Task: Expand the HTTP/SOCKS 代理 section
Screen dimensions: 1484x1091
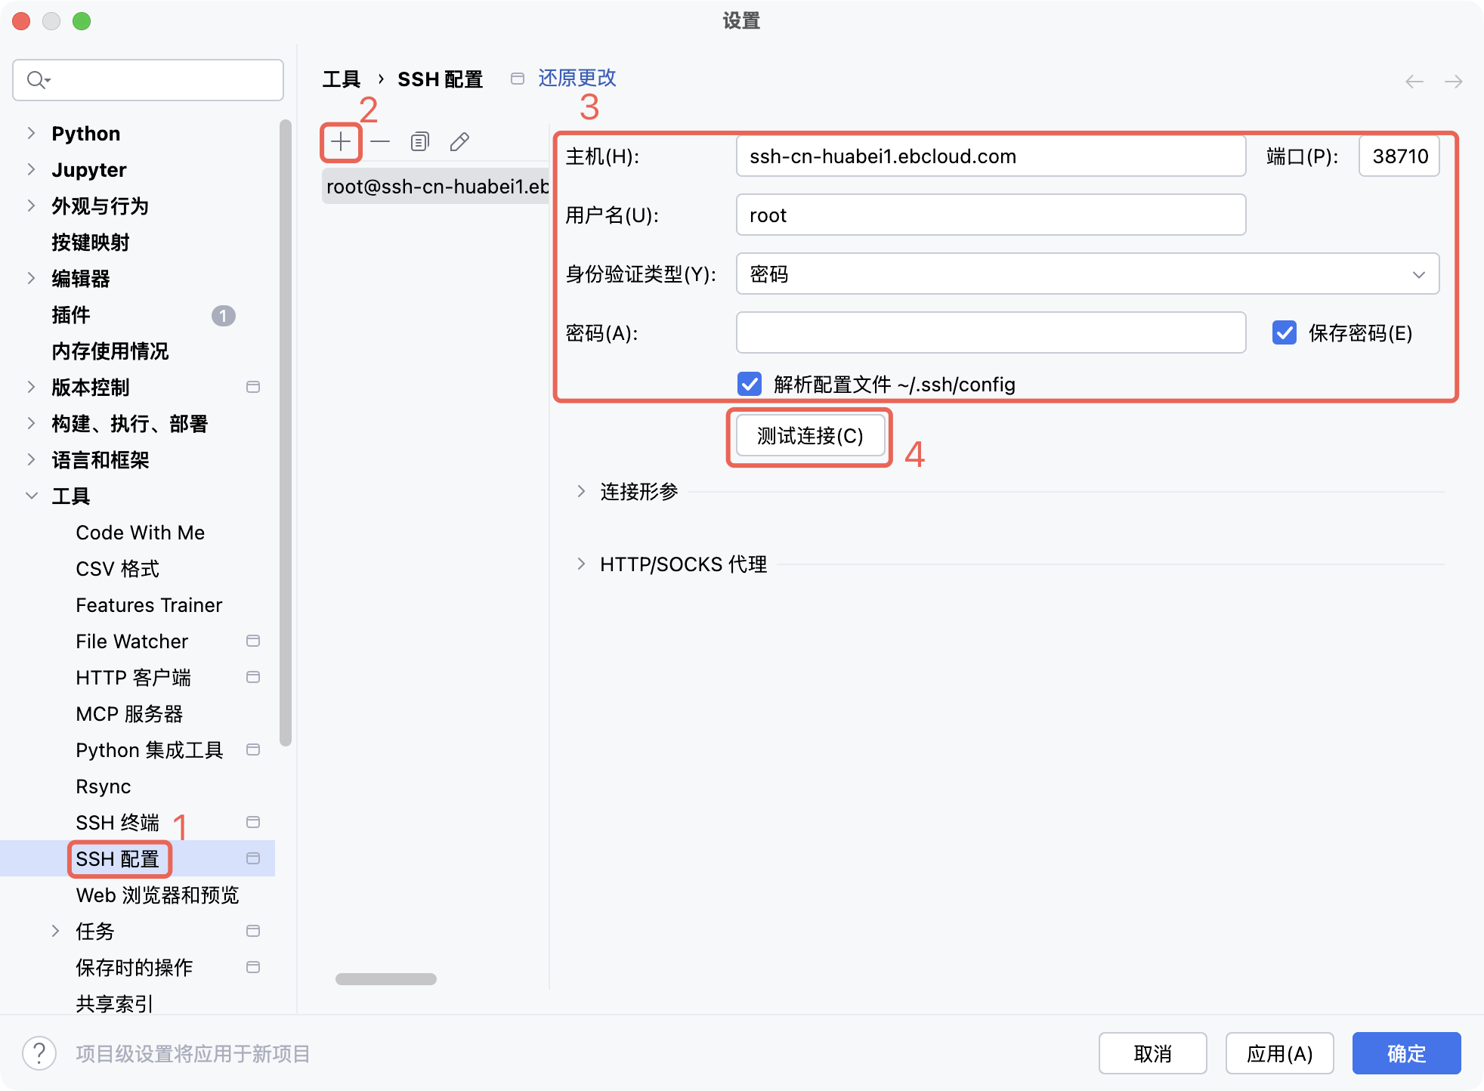Action: click(x=581, y=564)
